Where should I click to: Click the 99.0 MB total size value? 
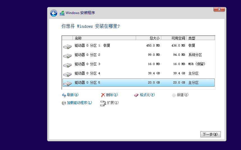(154, 55)
